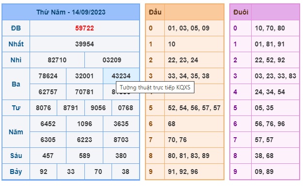Click the 'Tường thuật trực tiếp KQXS' tooltip

point(155,87)
